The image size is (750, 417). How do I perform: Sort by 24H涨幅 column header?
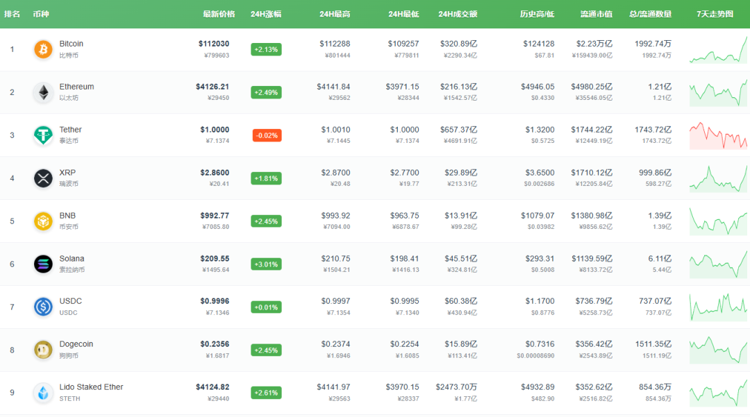click(x=266, y=14)
